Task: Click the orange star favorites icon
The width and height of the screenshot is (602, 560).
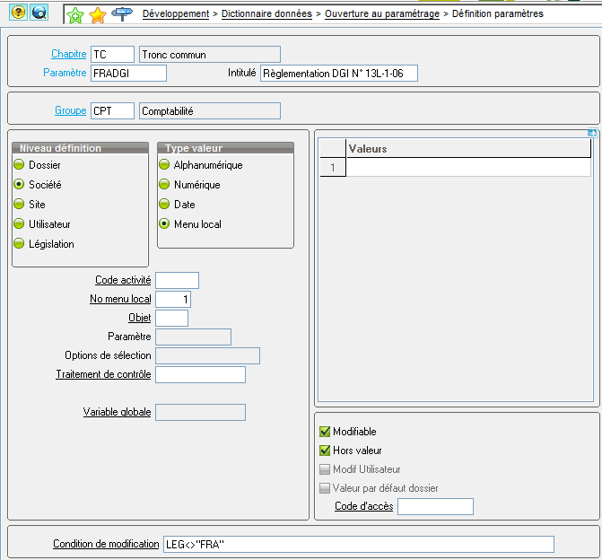Action: [x=98, y=15]
